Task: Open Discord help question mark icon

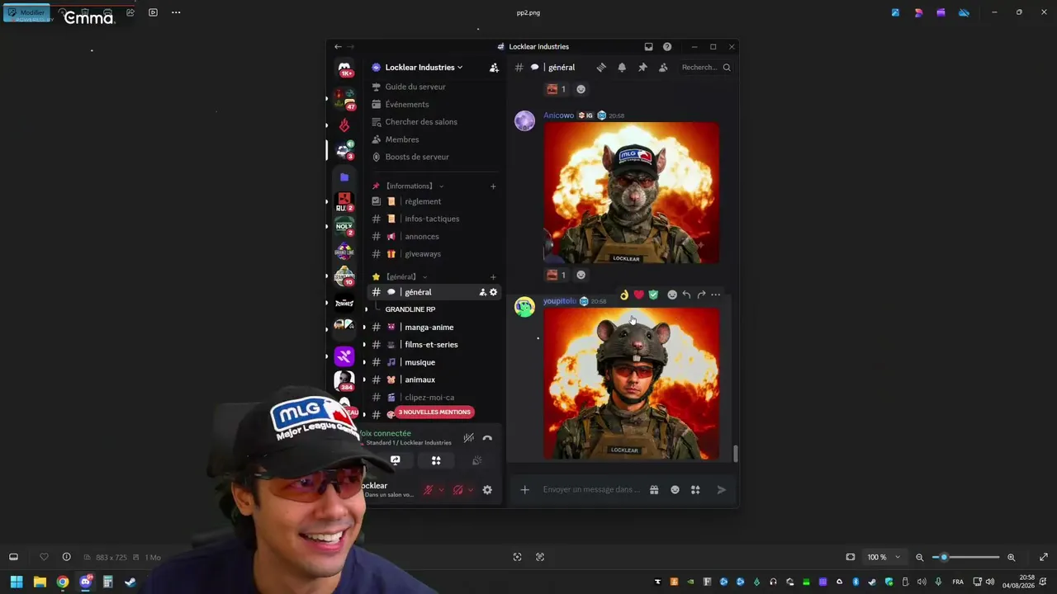Action: (667, 47)
